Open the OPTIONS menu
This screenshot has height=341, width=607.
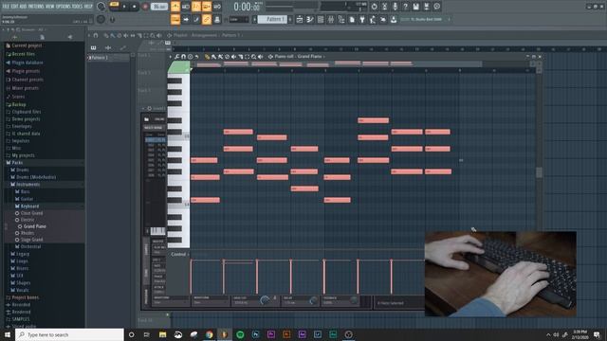click(x=64, y=7)
